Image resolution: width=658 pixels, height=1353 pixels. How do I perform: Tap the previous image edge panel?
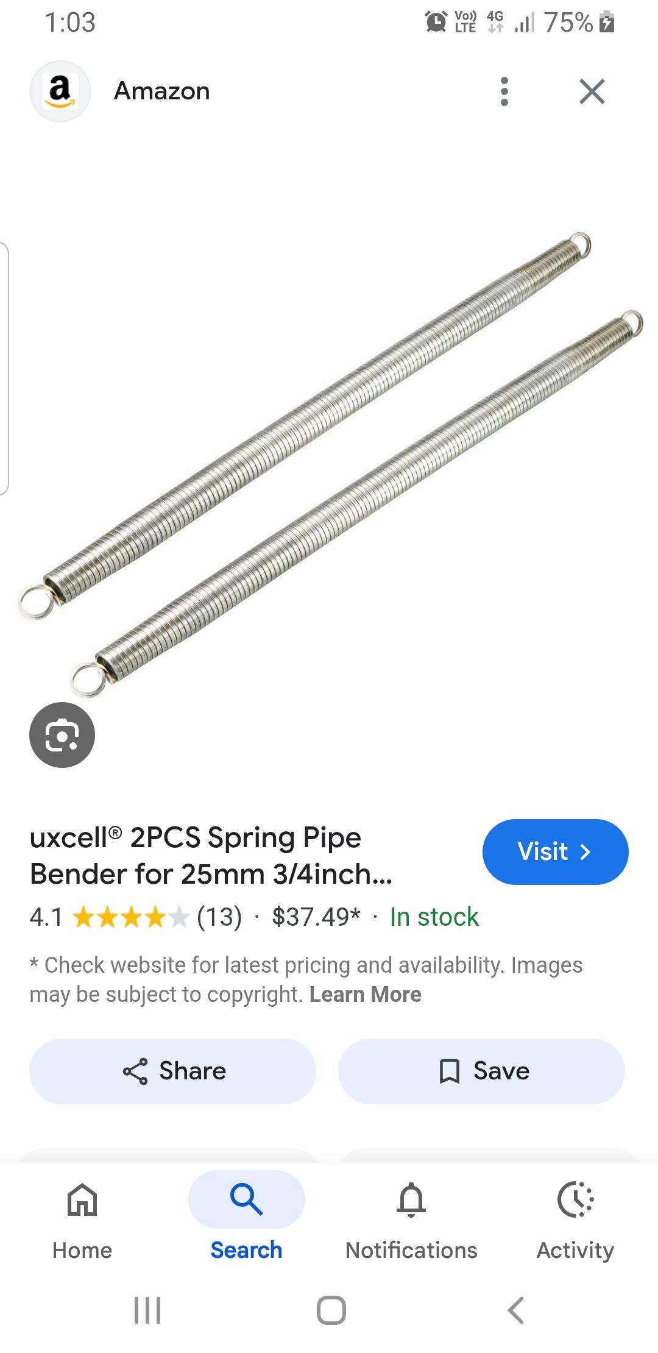(x=4, y=368)
